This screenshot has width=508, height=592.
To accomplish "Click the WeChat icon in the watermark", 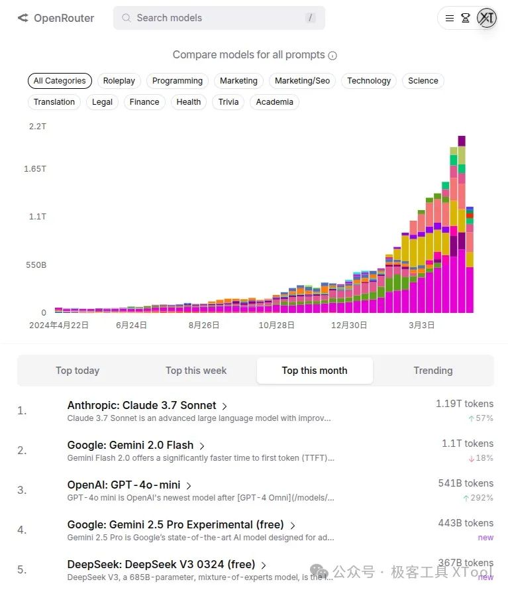I will point(319,571).
